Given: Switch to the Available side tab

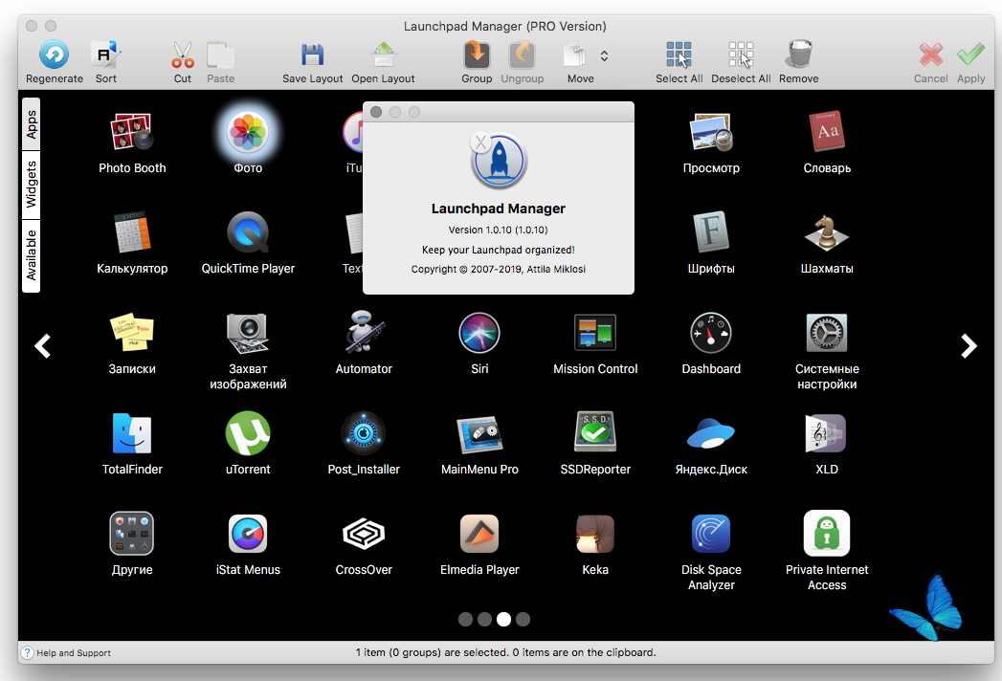Looking at the screenshot, I should point(32,256).
